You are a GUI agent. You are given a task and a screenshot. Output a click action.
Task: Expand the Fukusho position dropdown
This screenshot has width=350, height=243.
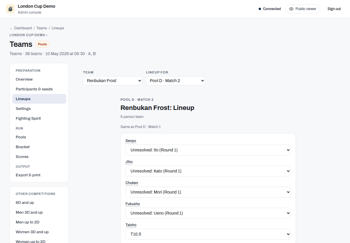[x=208, y=213]
